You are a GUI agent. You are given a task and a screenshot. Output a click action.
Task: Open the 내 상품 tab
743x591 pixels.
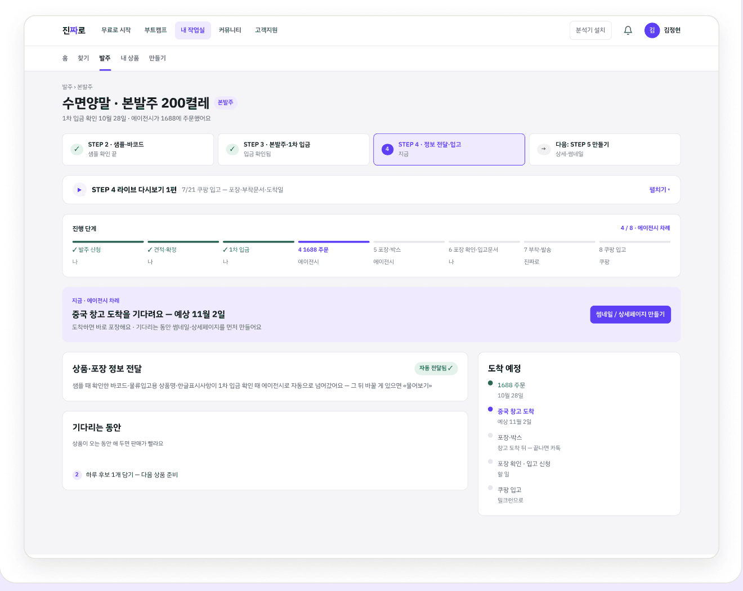[x=130, y=58]
